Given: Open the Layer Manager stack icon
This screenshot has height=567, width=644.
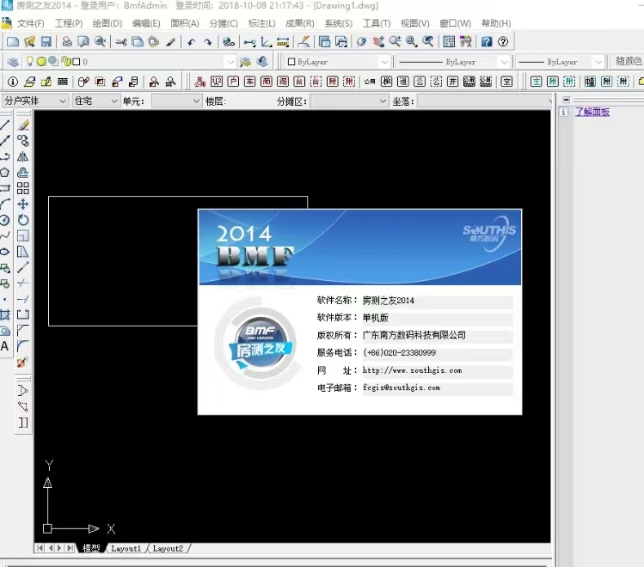Looking at the screenshot, I should (13, 62).
